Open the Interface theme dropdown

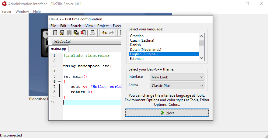[177, 77]
